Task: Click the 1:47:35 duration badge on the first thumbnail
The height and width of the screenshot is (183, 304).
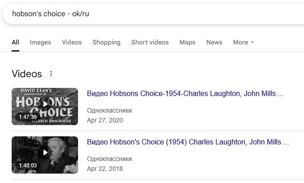Action: click(x=28, y=117)
